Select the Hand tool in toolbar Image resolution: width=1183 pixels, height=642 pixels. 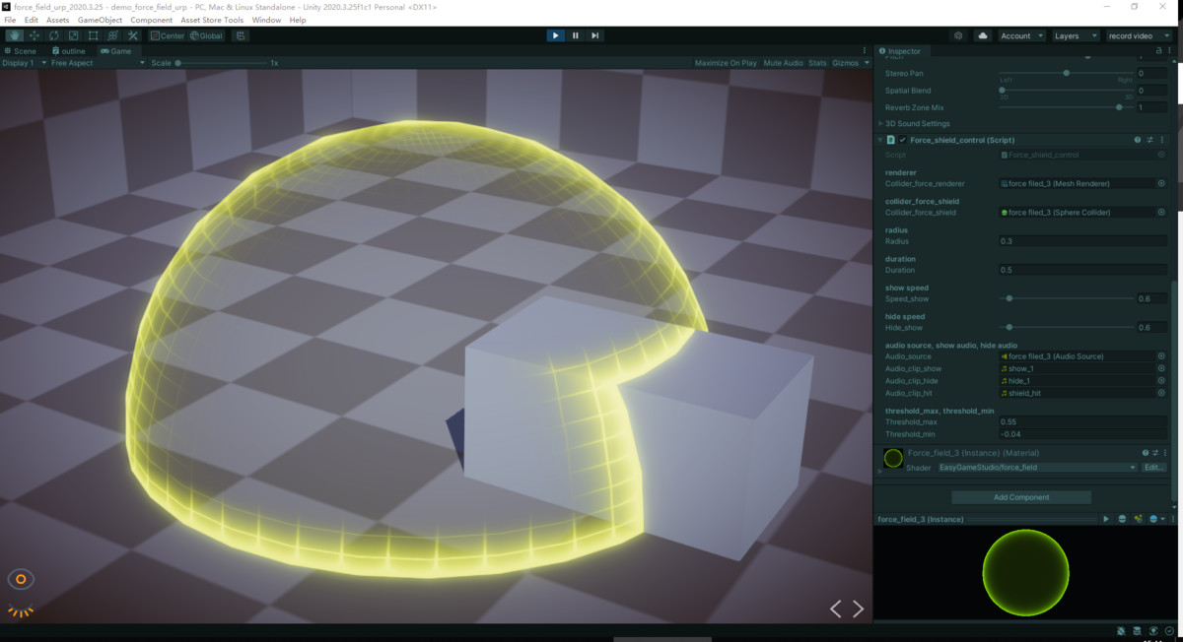tap(14, 35)
